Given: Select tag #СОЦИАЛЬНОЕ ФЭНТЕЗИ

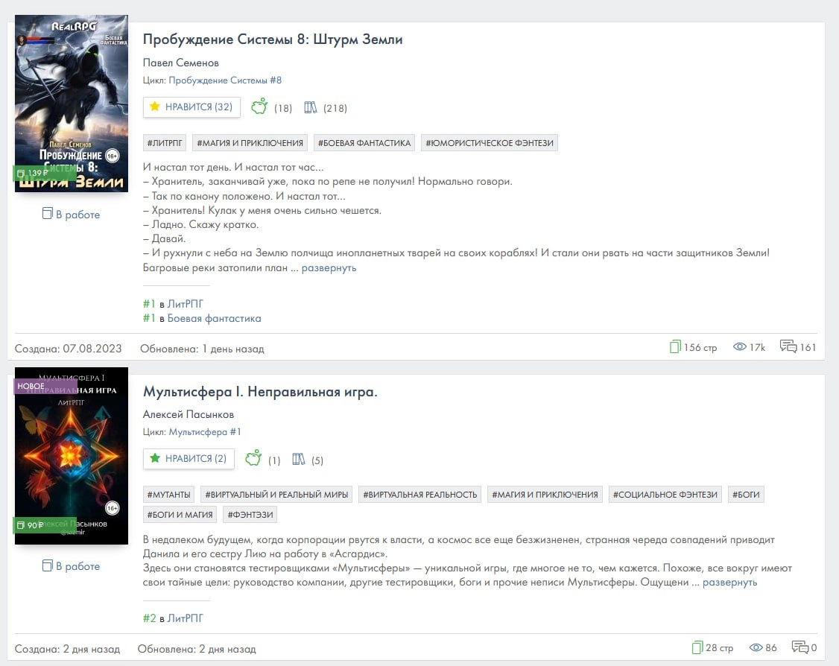Looking at the screenshot, I should 665,494.
